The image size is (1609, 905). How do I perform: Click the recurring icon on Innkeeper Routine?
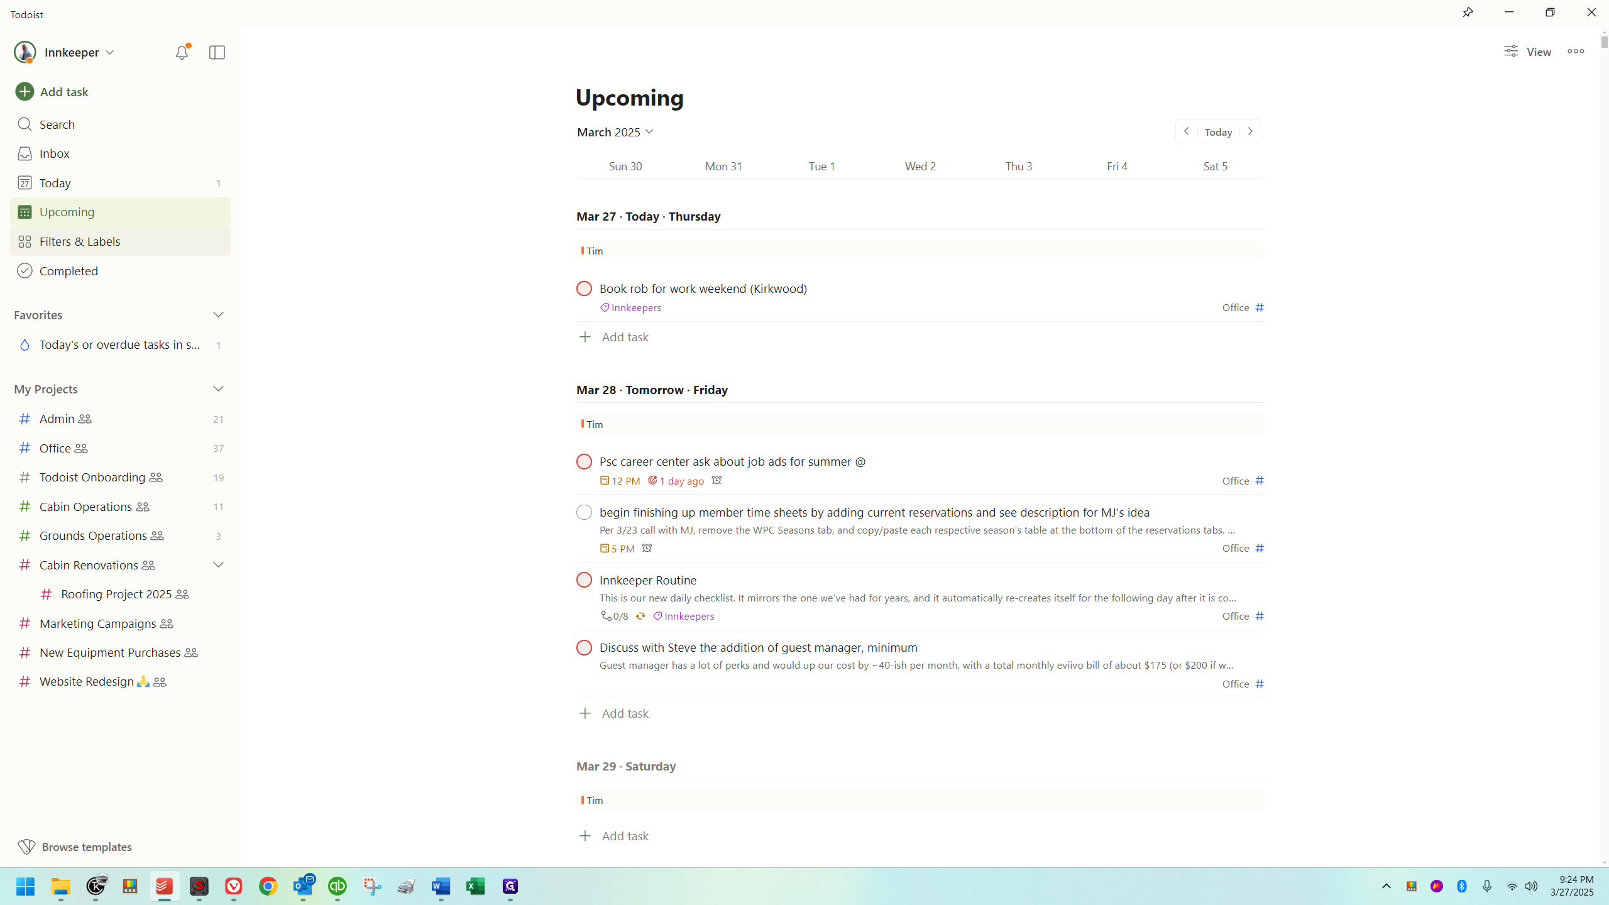point(640,616)
